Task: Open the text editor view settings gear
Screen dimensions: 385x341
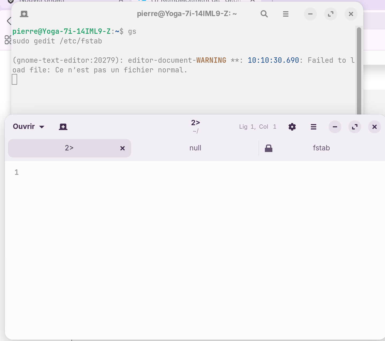Action: coord(292,127)
